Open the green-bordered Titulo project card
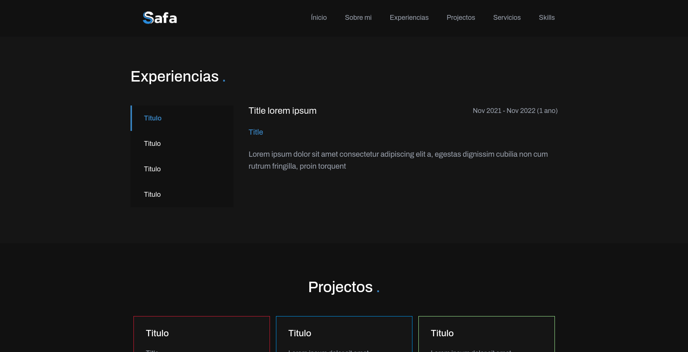This screenshot has width=688, height=352. (486, 333)
